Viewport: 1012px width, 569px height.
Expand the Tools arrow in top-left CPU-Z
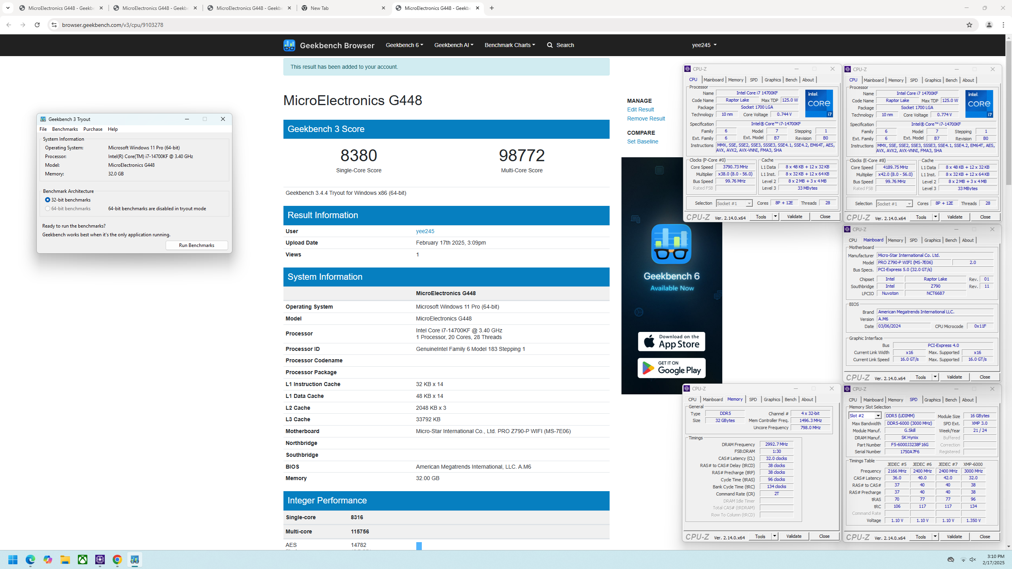775,217
